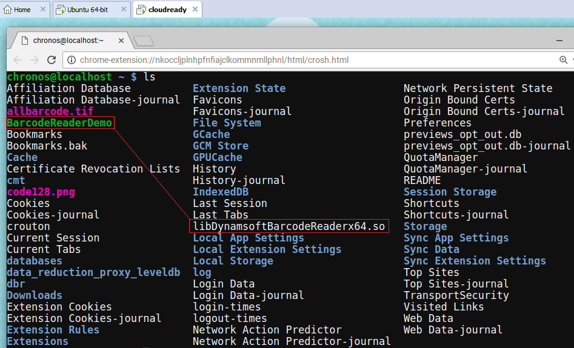The height and width of the screenshot is (348, 574).
Task: Close the Ubuntu 64-bit VM tab
Action: 124,10
